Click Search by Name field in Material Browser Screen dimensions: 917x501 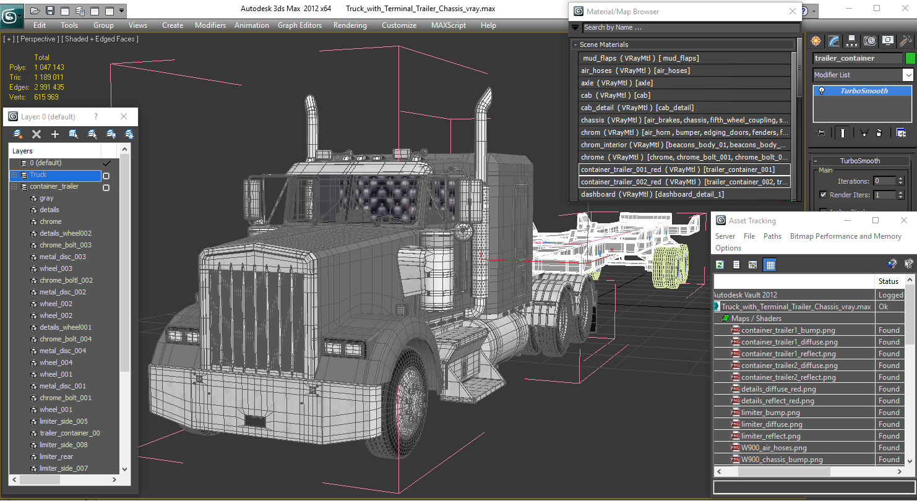click(x=691, y=27)
